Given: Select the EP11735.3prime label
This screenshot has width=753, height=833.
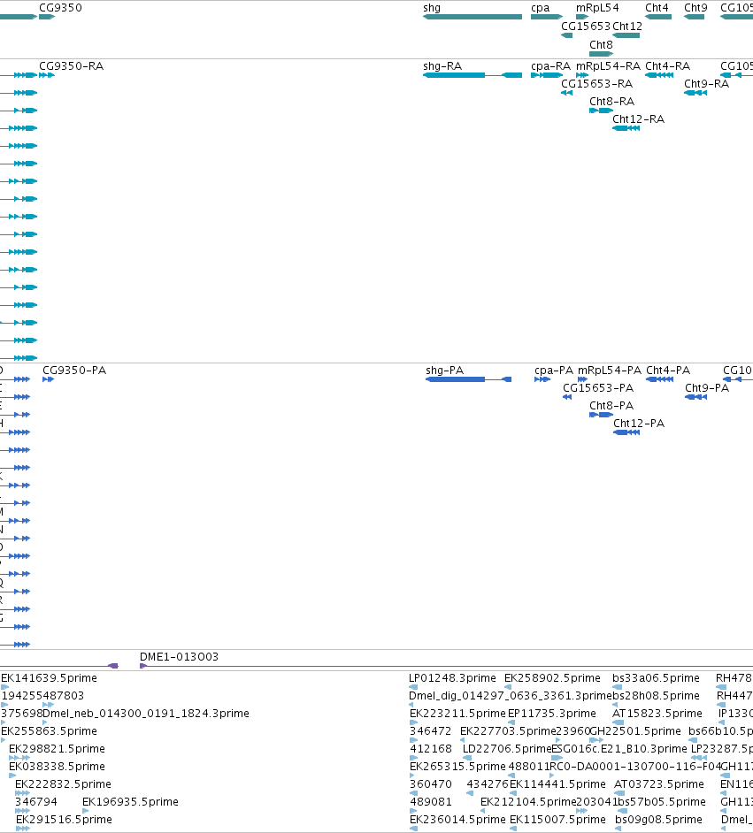Looking at the screenshot, I should (552, 714).
